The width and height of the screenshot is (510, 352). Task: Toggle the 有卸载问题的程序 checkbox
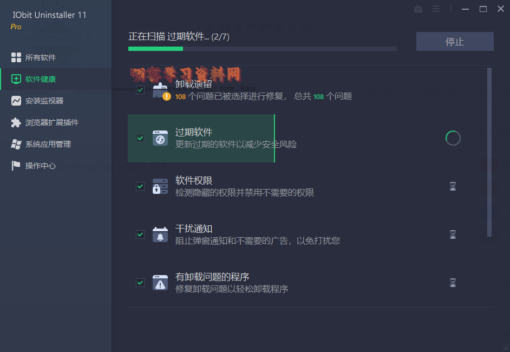[x=140, y=282]
